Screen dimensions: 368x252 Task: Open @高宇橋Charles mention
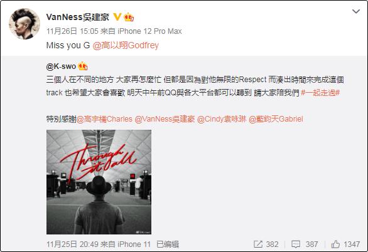(x=104, y=119)
